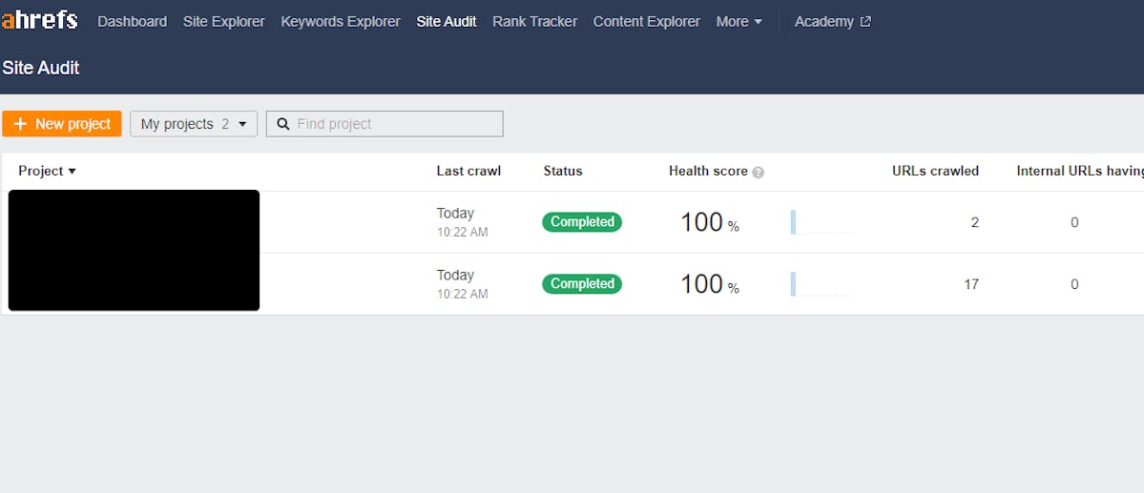Click the Academy external-link icon
The width and height of the screenshot is (1144, 493).
(x=865, y=22)
